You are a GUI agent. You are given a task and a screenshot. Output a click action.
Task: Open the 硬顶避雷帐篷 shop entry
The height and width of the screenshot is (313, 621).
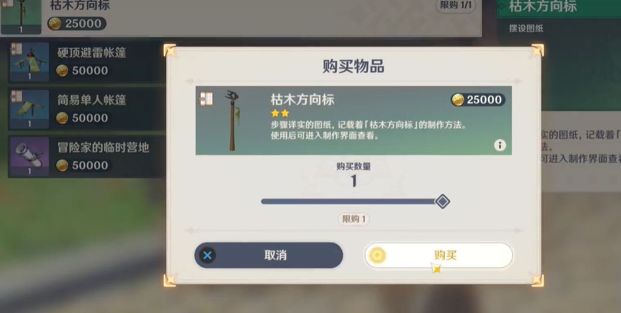click(86, 62)
